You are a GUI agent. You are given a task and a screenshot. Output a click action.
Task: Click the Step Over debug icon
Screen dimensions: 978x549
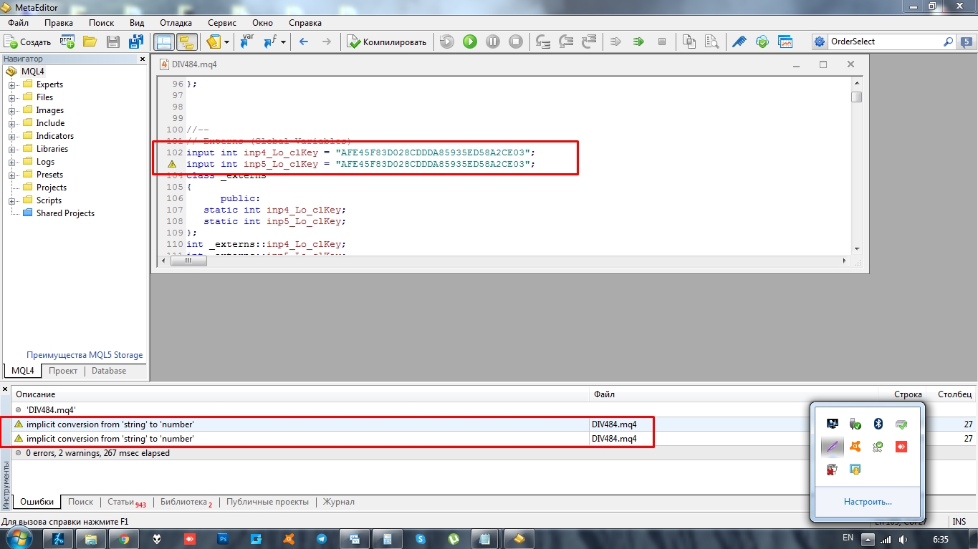tap(566, 42)
